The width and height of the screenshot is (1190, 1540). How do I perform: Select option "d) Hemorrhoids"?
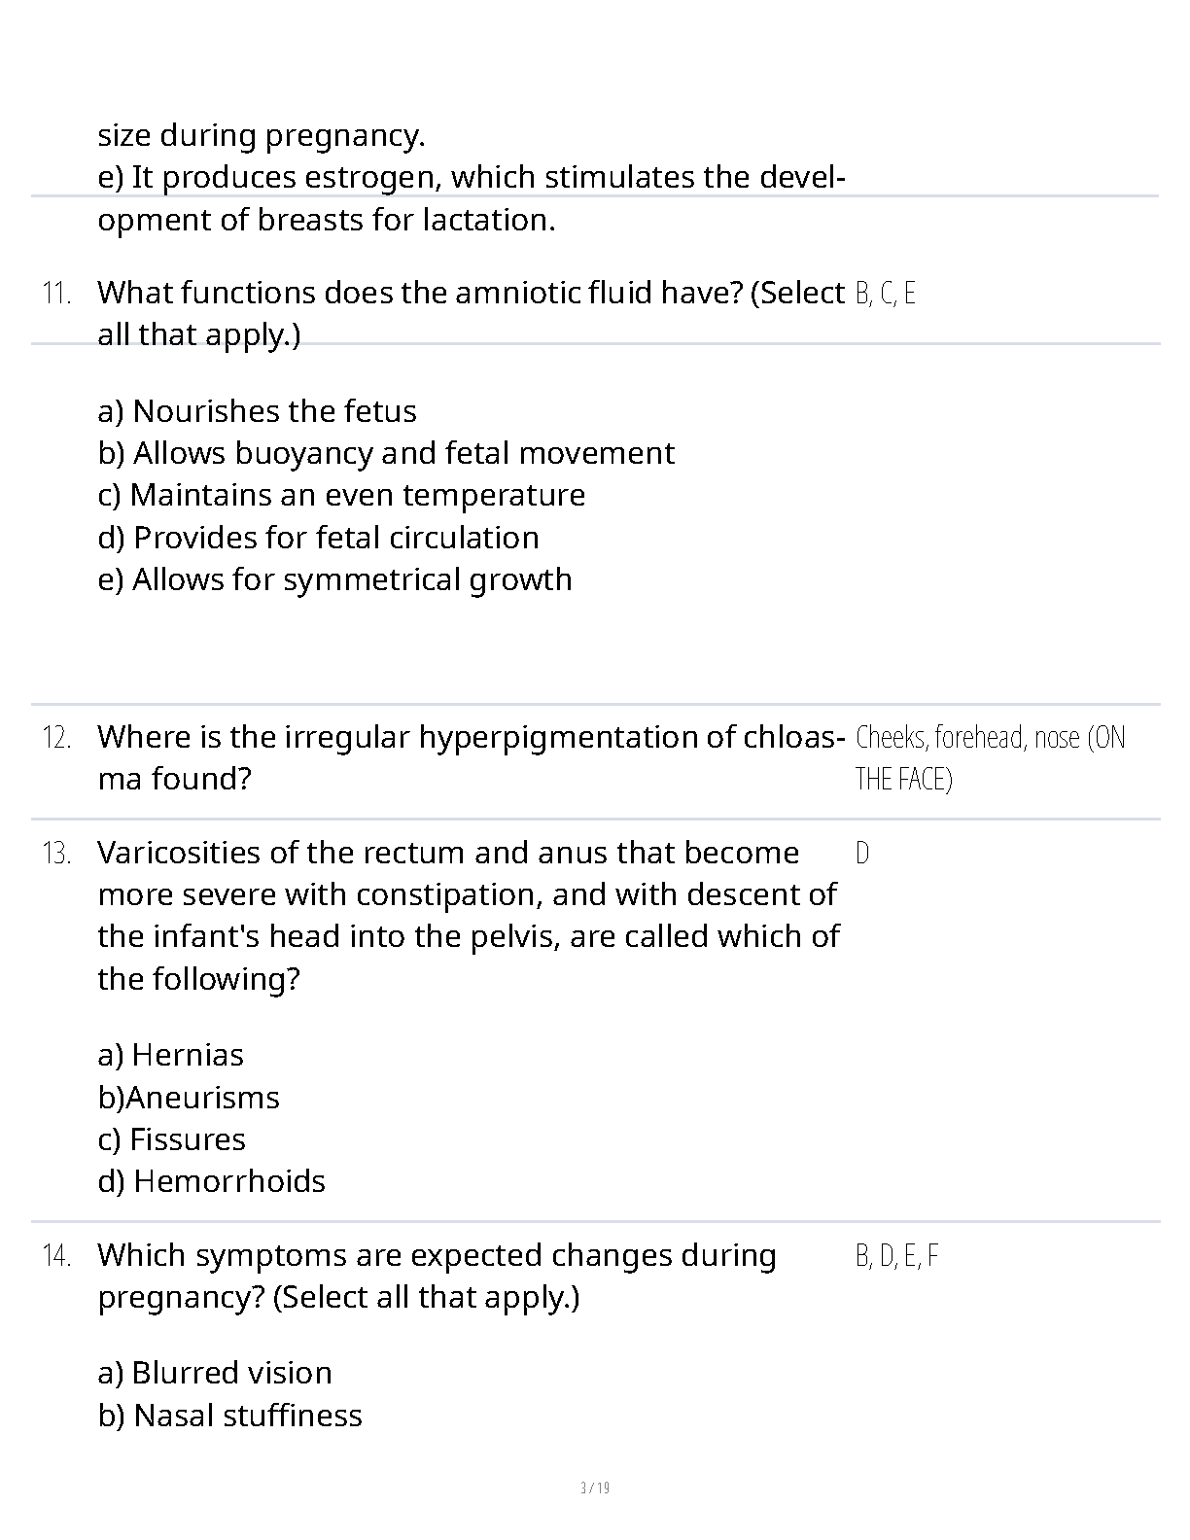[x=212, y=1181]
